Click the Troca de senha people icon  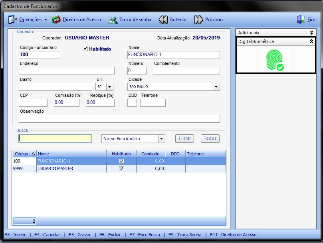click(113, 20)
